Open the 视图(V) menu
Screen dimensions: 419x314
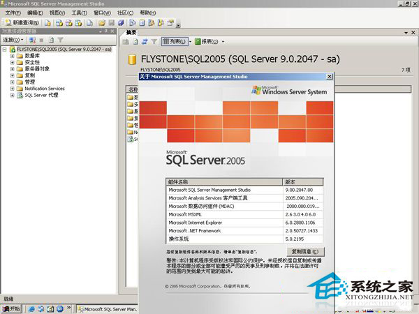(57, 13)
